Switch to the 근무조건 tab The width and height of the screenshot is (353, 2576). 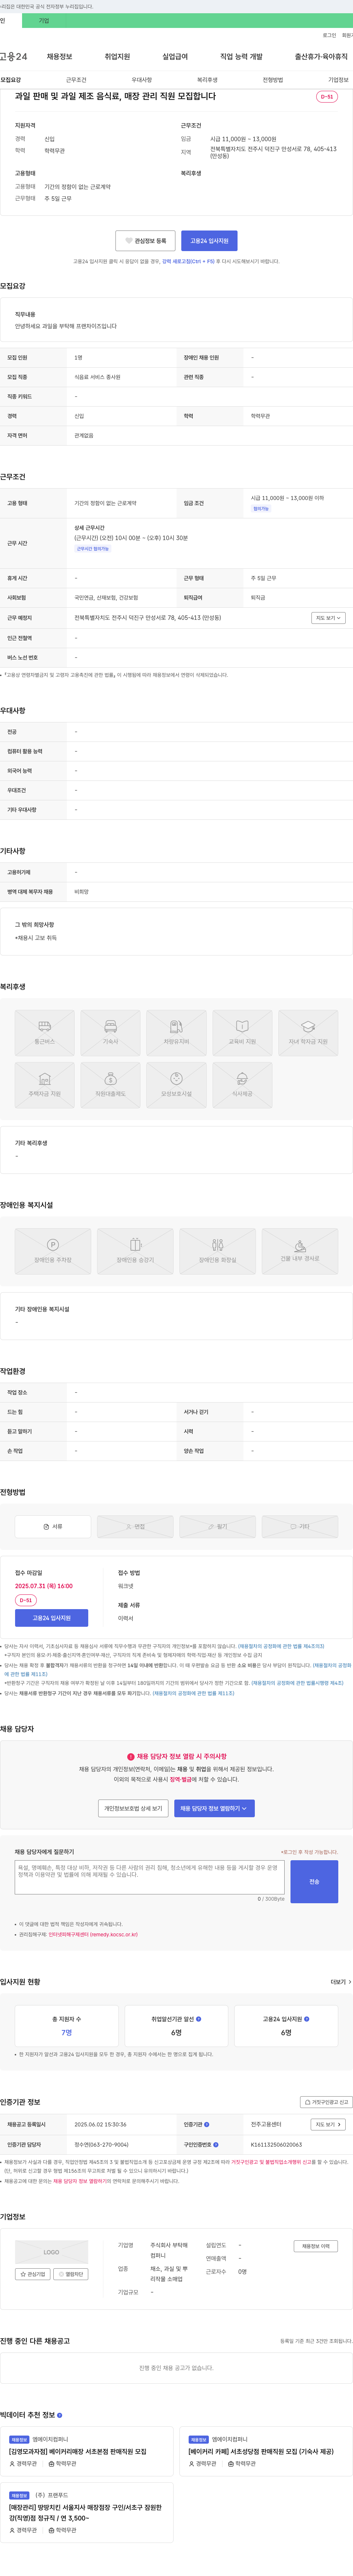pos(76,80)
